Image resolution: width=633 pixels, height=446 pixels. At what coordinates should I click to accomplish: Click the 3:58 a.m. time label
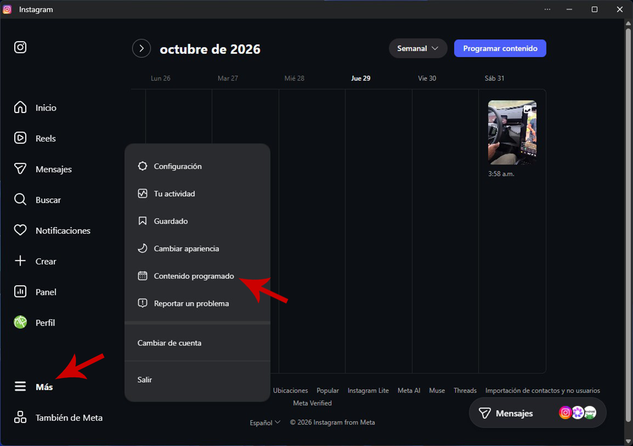click(x=501, y=174)
